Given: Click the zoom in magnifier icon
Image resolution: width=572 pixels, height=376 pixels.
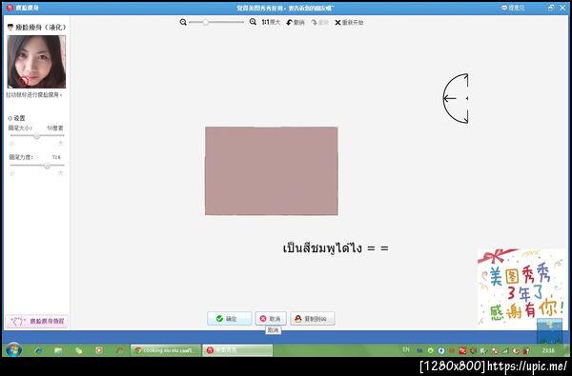Looking at the screenshot, I should pyautogui.click(x=253, y=22).
